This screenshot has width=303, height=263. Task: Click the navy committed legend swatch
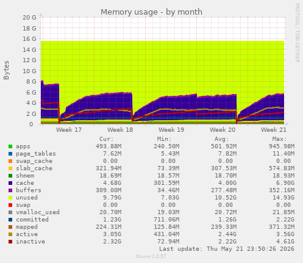coord(10,220)
